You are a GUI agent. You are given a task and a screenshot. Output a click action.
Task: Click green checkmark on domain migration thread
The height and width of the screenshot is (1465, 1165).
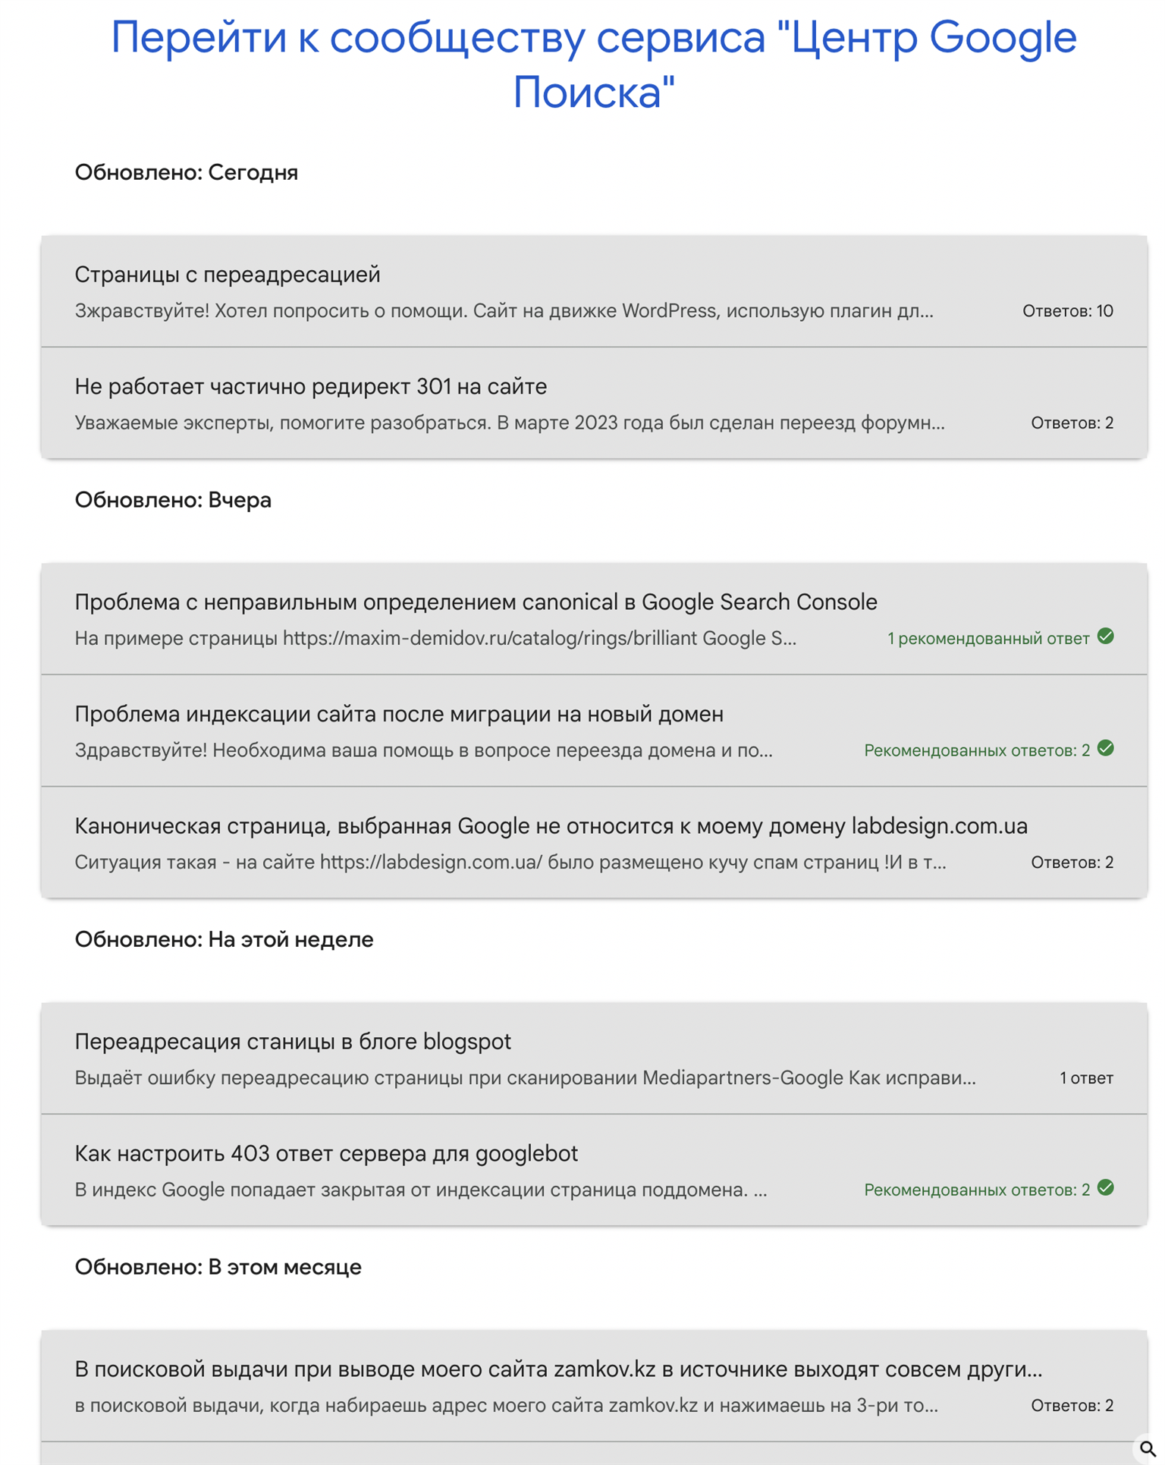(x=1105, y=749)
